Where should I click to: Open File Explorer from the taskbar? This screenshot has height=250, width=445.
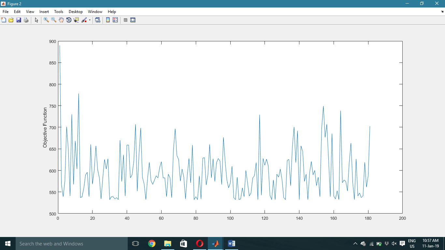(168, 243)
